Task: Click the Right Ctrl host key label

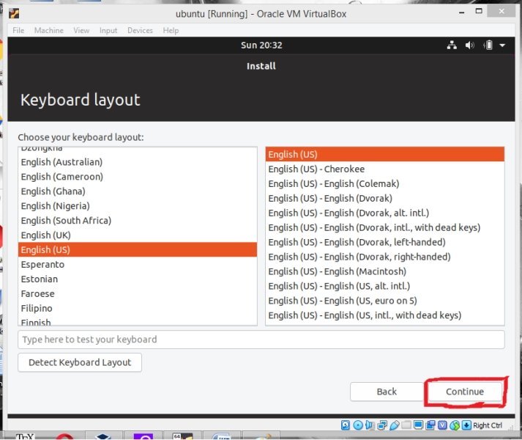Action: point(488,425)
